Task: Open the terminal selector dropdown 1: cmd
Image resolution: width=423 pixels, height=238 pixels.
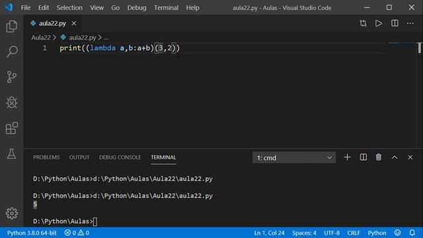Action: [x=294, y=157]
